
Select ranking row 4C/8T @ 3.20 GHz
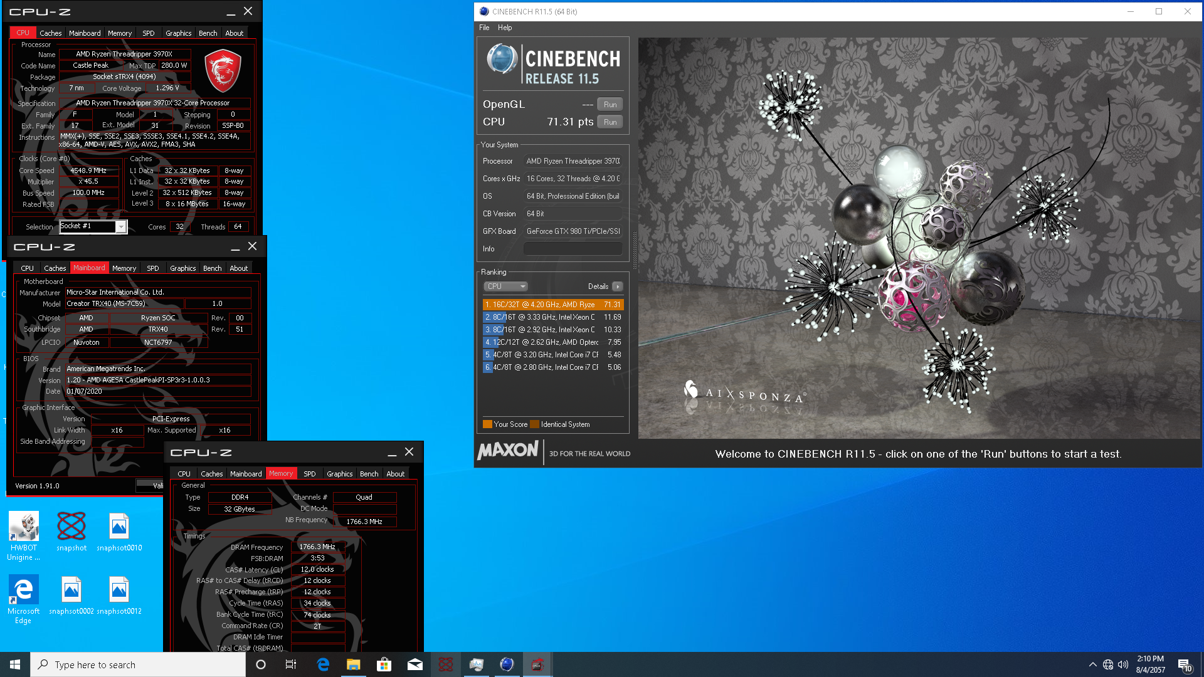(x=553, y=355)
